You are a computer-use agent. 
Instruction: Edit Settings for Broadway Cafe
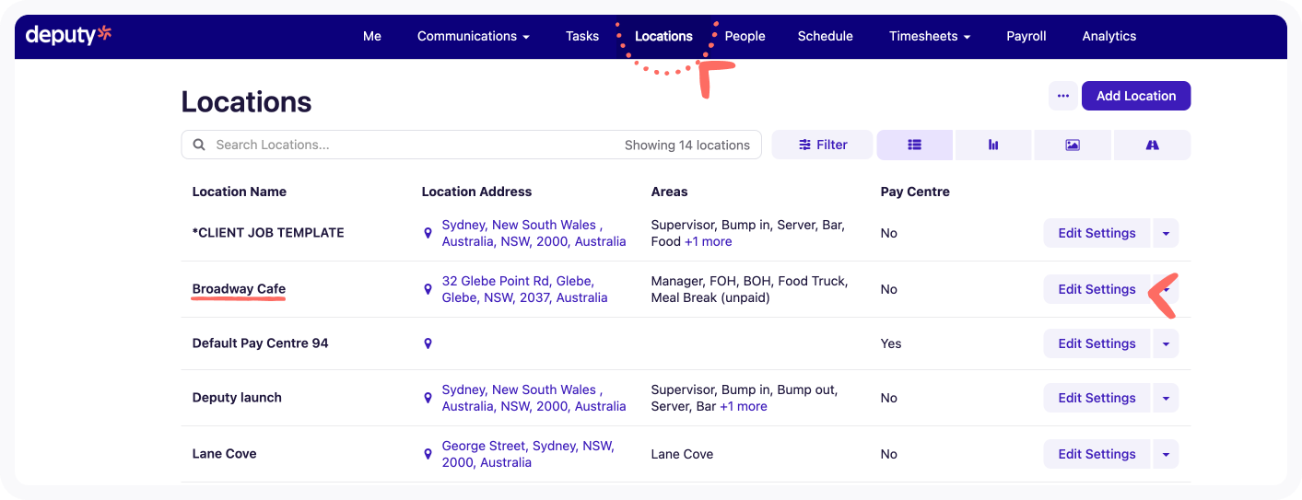(x=1096, y=289)
